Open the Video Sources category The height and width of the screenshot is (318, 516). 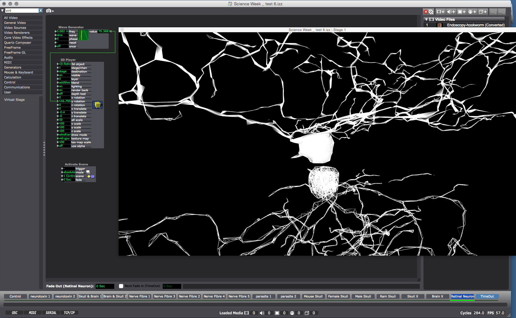(x=22, y=28)
